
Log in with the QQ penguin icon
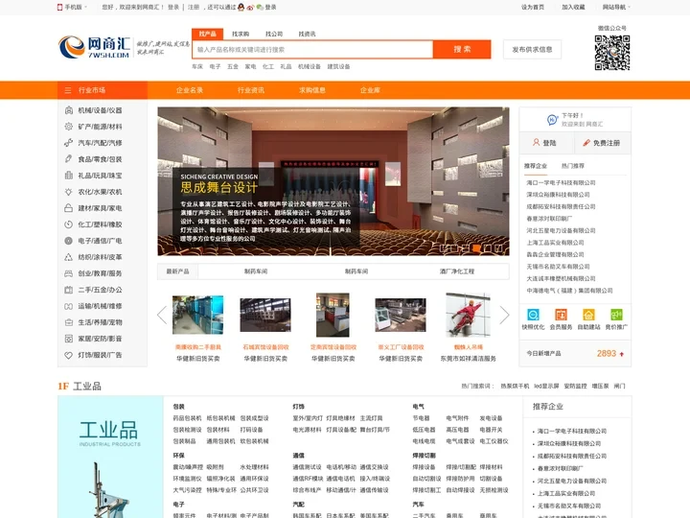[241, 7]
